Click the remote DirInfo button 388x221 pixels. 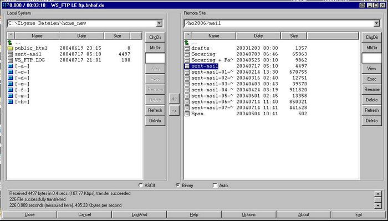pyautogui.click(x=372, y=121)
